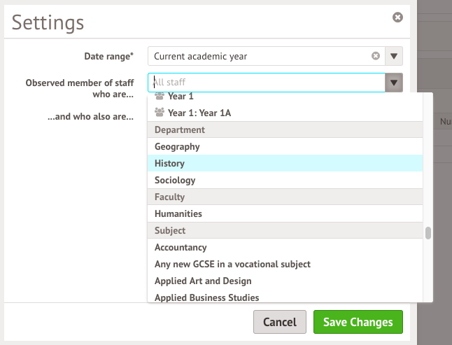This screenshot has height=345, width=452.
Task: Collapse the Observed member of staff dropdown
Action: click(394, 83)
